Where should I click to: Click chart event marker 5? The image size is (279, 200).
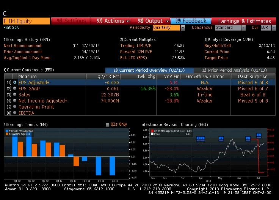pos(198,139)
